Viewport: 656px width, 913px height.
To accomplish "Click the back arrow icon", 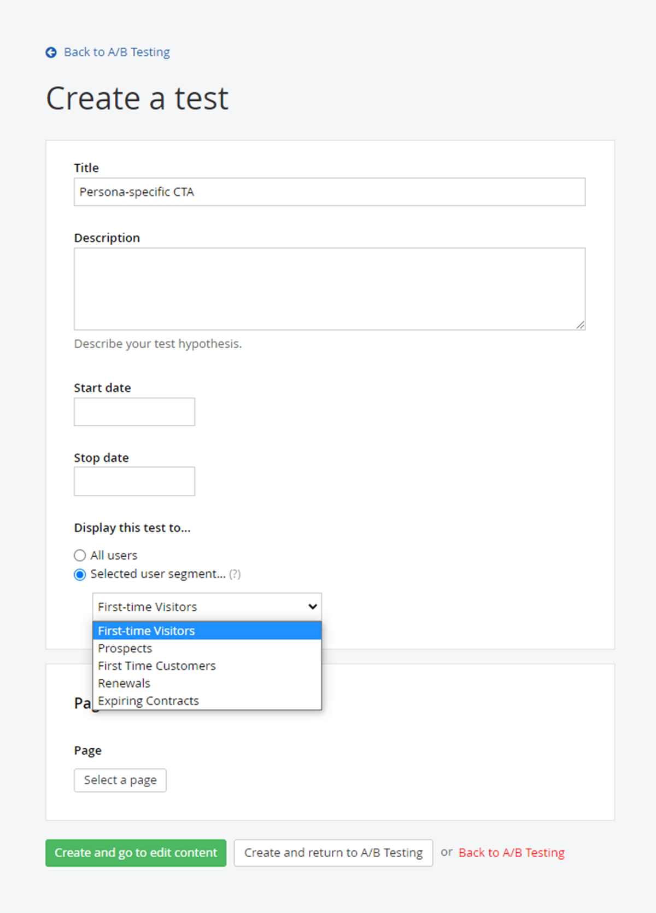I will [51, 53].
